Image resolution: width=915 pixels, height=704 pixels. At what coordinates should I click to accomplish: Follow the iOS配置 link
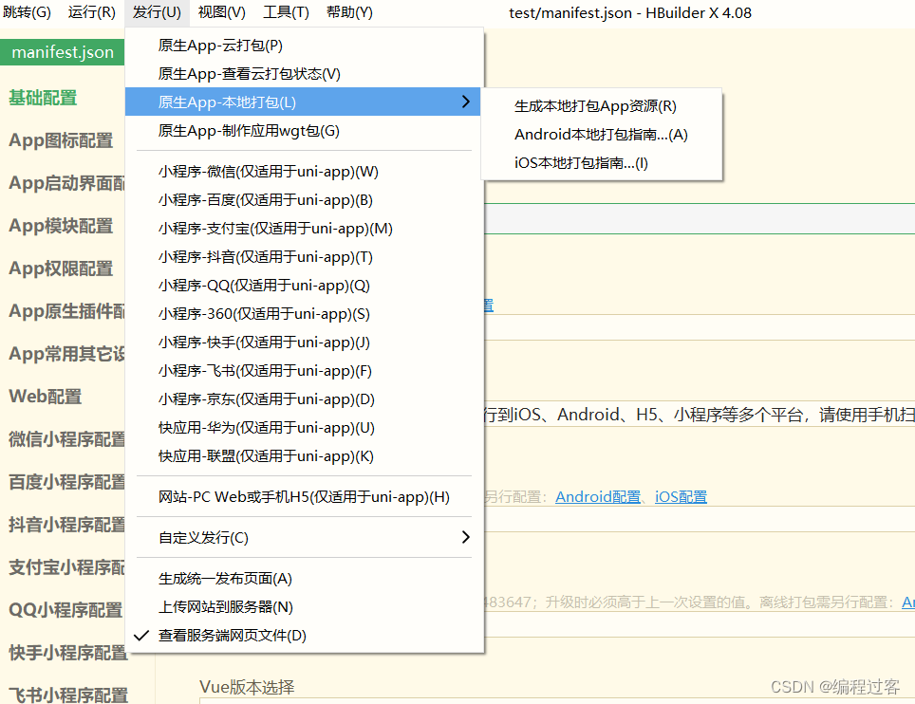tap(681, 497)
